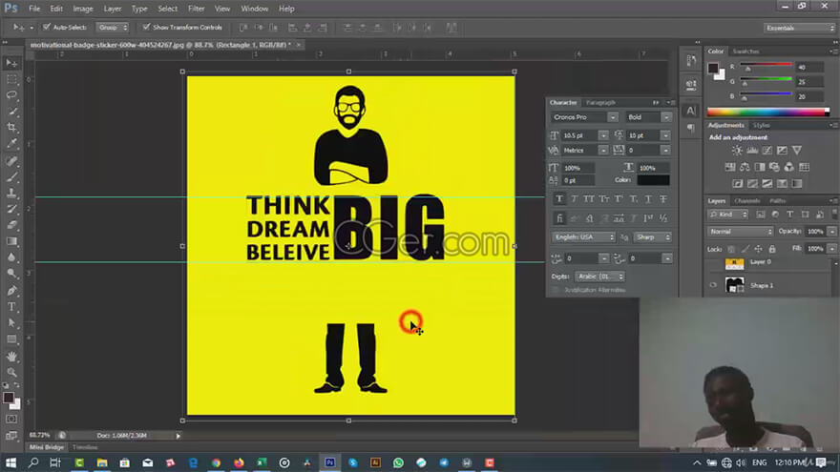Add a Brightness/Contrast adjustment
This screenshot has width=840, height=472.
737,151
